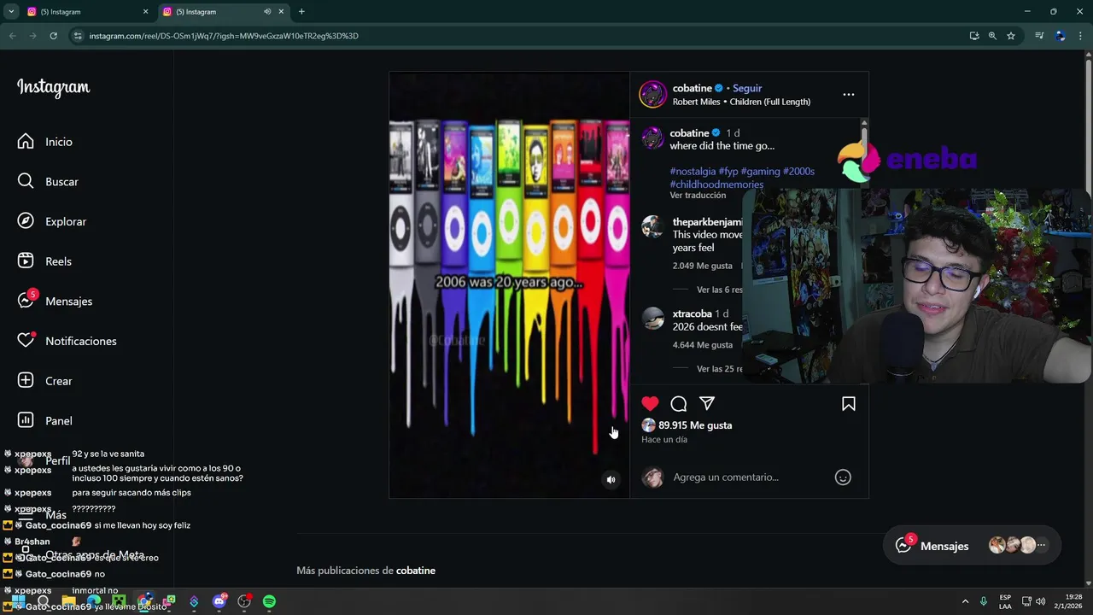View who liked: 89.915 Me gusta
Viewport: 1093px width, 615px height.
pos(695,425)
